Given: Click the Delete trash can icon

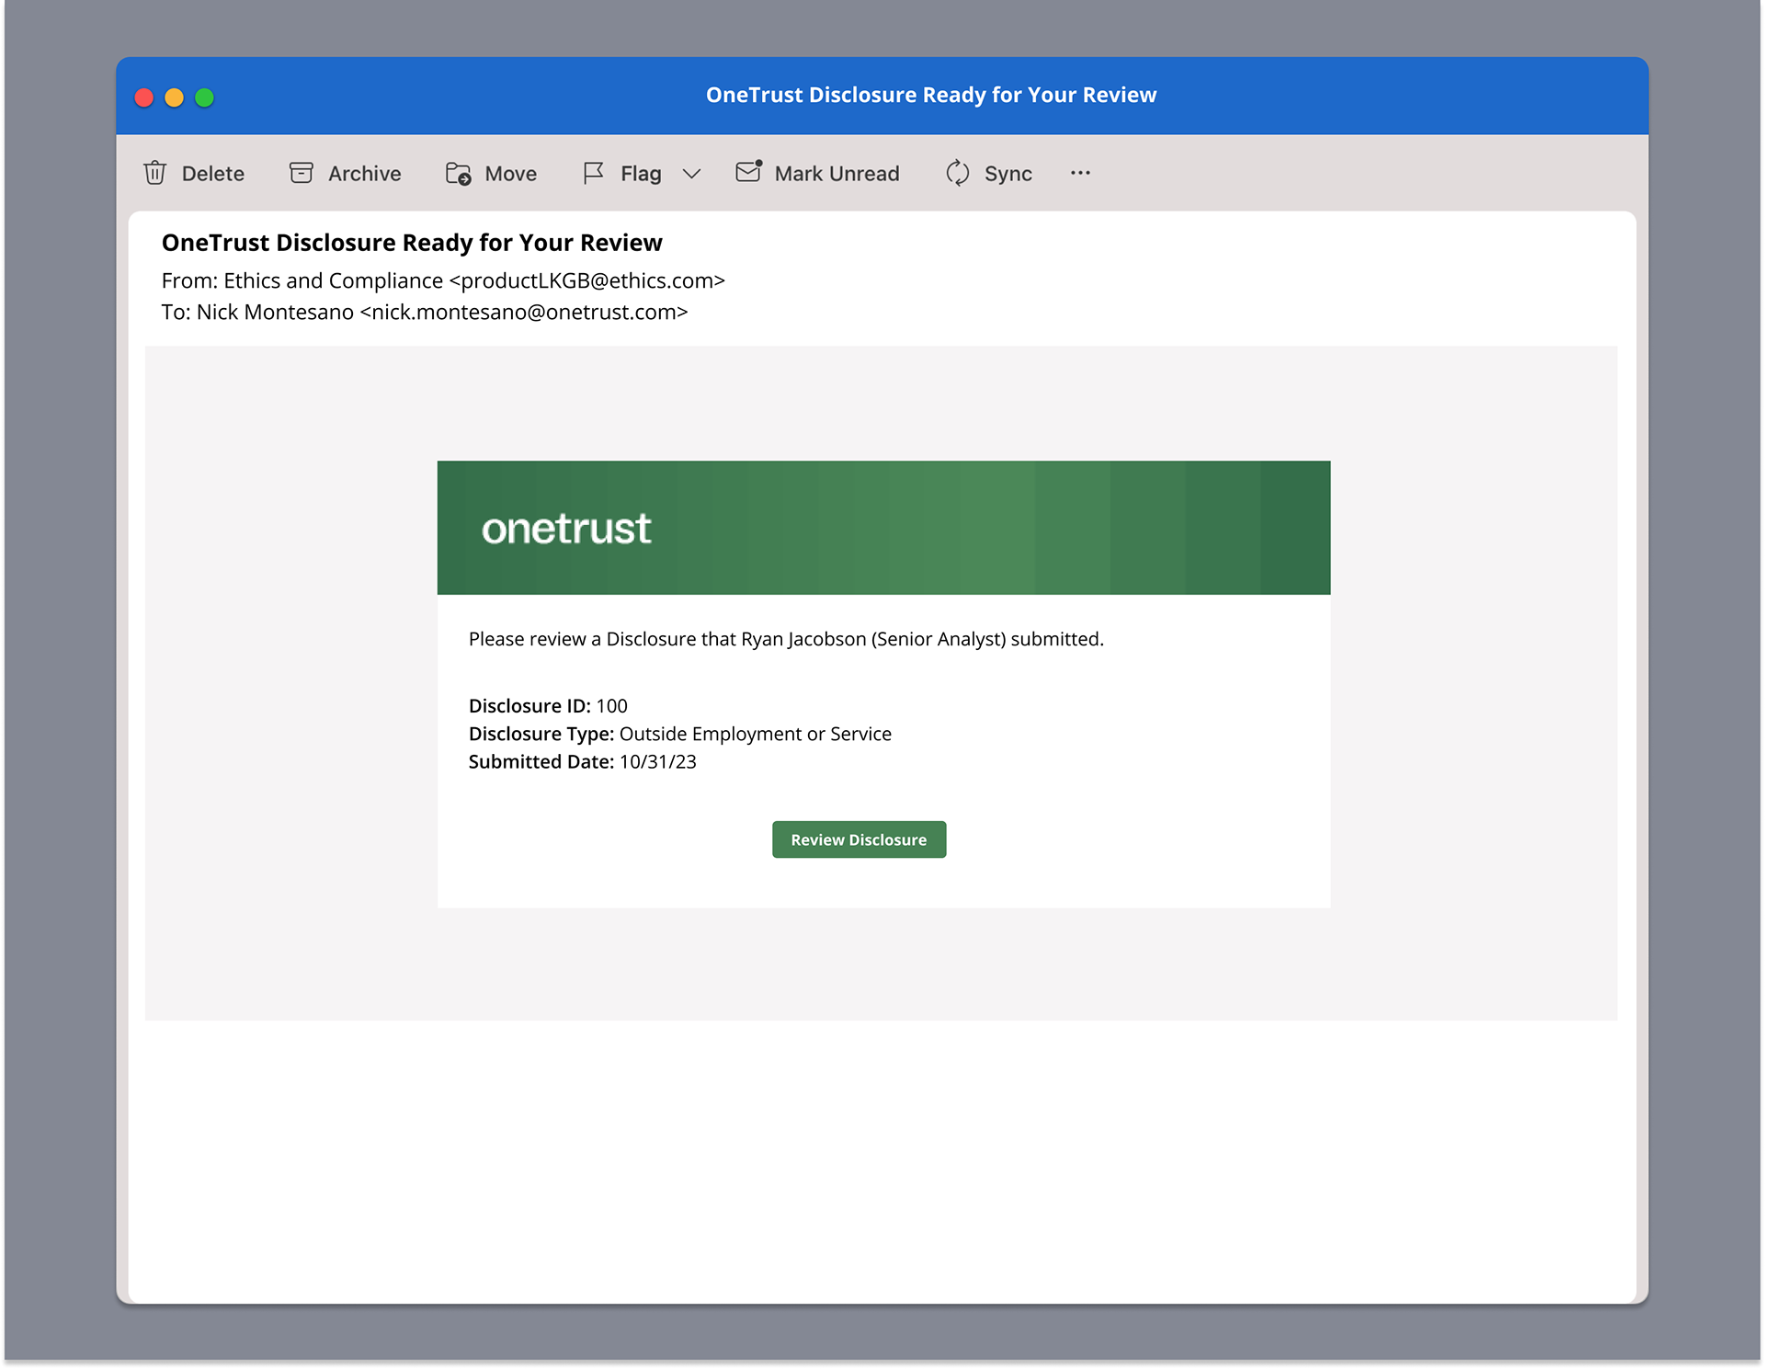Looking at the screenshot, I should [155, 173].
